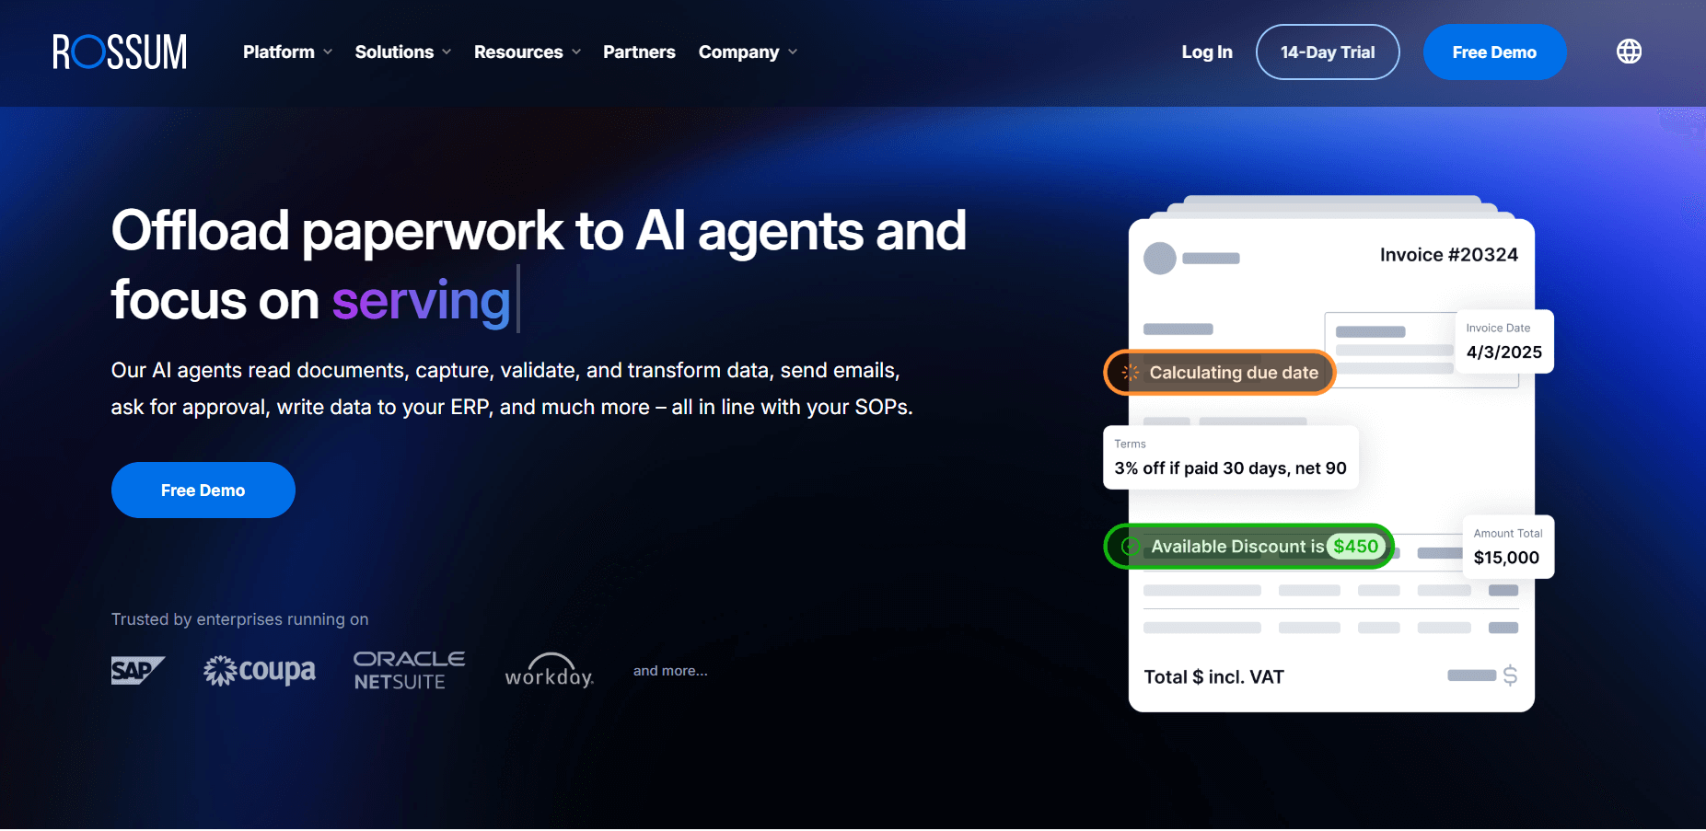The image size is (1706, 831).
Task: Click the dollar sign icon on invoice
Action: [1510, 675]
